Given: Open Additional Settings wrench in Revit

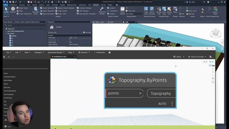Looking at the screenshot, I should click(102, 11).
